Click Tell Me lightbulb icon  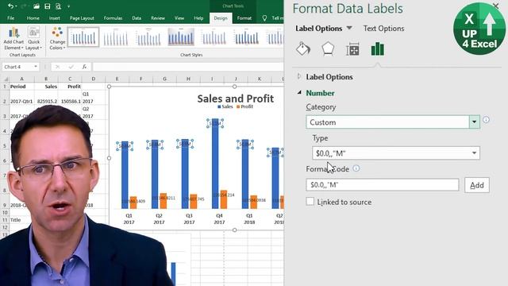point(264,18)
